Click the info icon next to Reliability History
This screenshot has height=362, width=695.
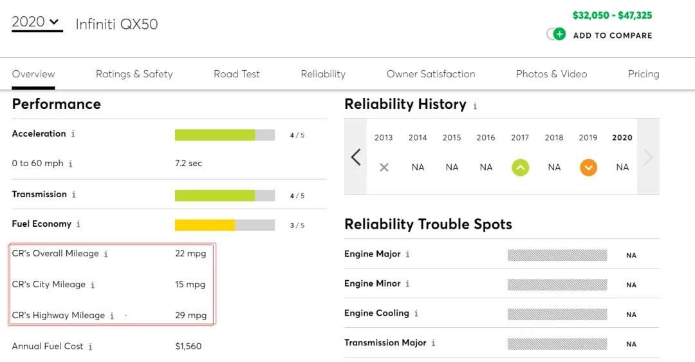[475, 106]
